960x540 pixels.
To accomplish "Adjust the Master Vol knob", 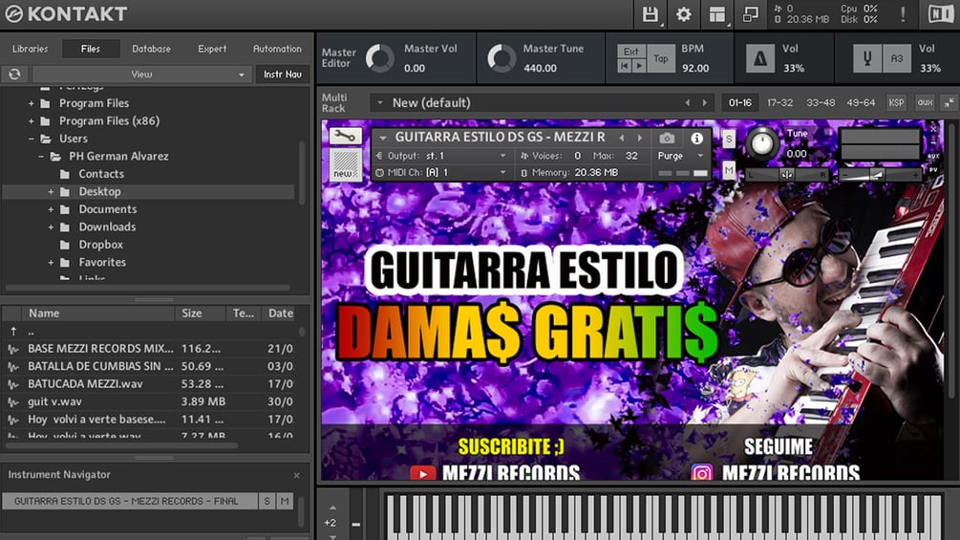I will [x=380, y=58].
